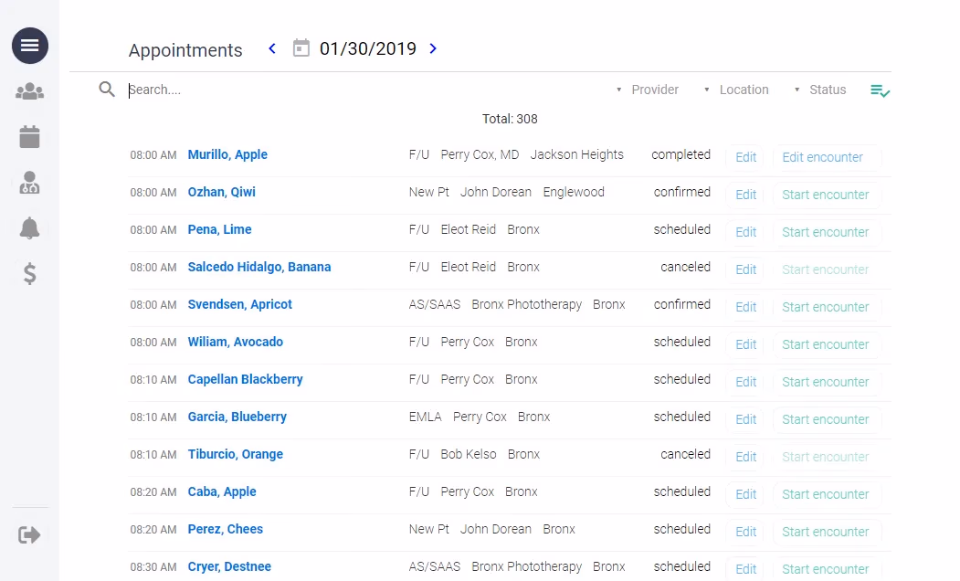Viewport: 960px width, 581px height.
Task: Click in the appointments Search field
Action: click(365, 90)
